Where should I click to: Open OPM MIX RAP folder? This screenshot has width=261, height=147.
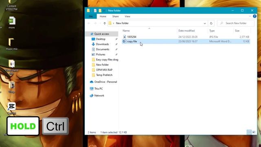click(104, 70)
